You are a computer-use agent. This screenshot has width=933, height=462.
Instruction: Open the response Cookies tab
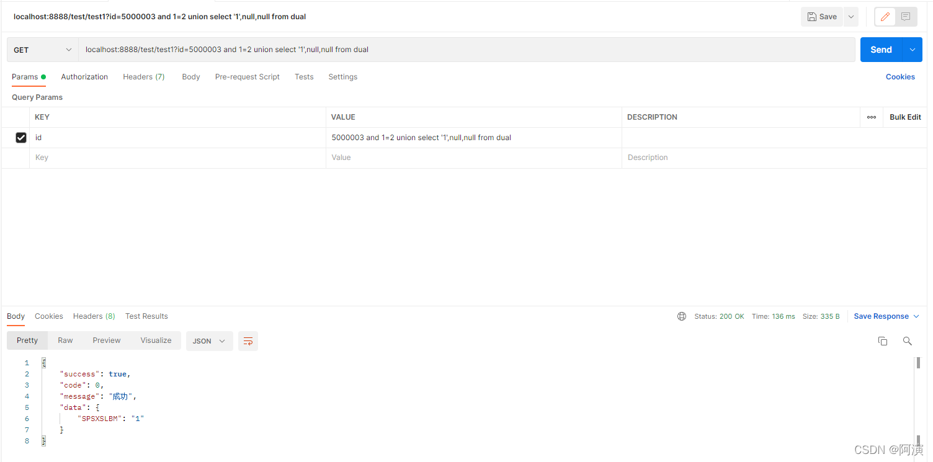(x=49, y=316)
